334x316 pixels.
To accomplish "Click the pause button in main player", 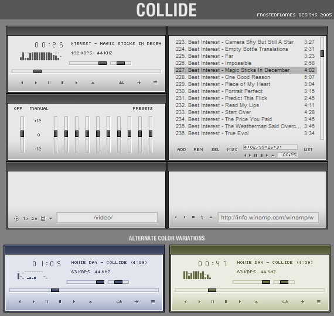I will click(x=49, y=83).
